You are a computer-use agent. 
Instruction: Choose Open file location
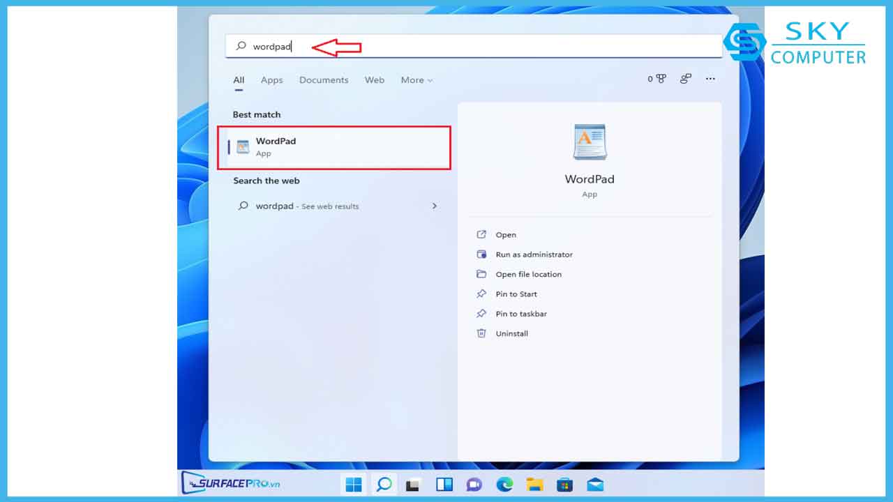[528, 275]
